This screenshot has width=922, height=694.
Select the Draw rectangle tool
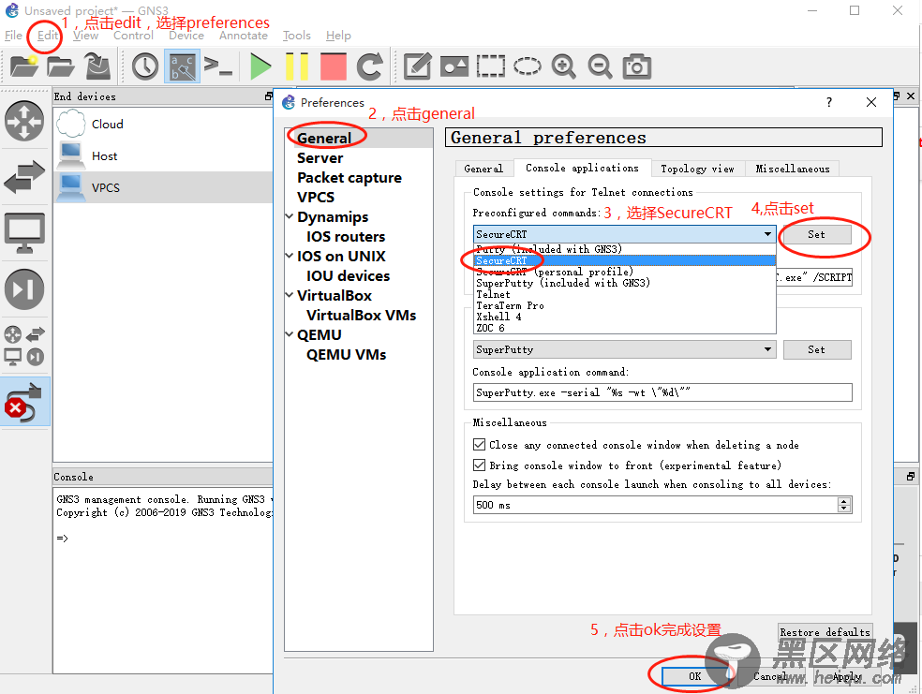point(490,66)
